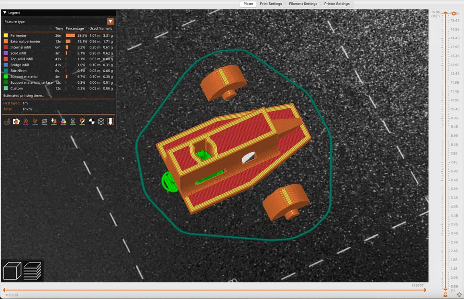Click the green support disc beside car

[169, 181]
